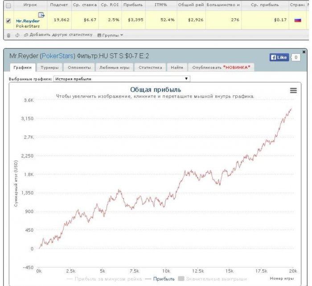Click the Facebook Like button
The height and width of the screenshot is (286, 312).
coord(279,57)
